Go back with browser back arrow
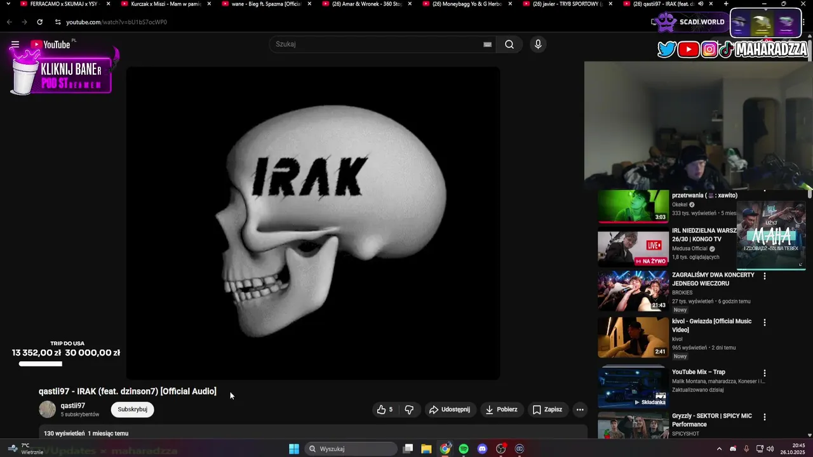The height and width of the screenshot is (457, 813). (x=10, y=22)
